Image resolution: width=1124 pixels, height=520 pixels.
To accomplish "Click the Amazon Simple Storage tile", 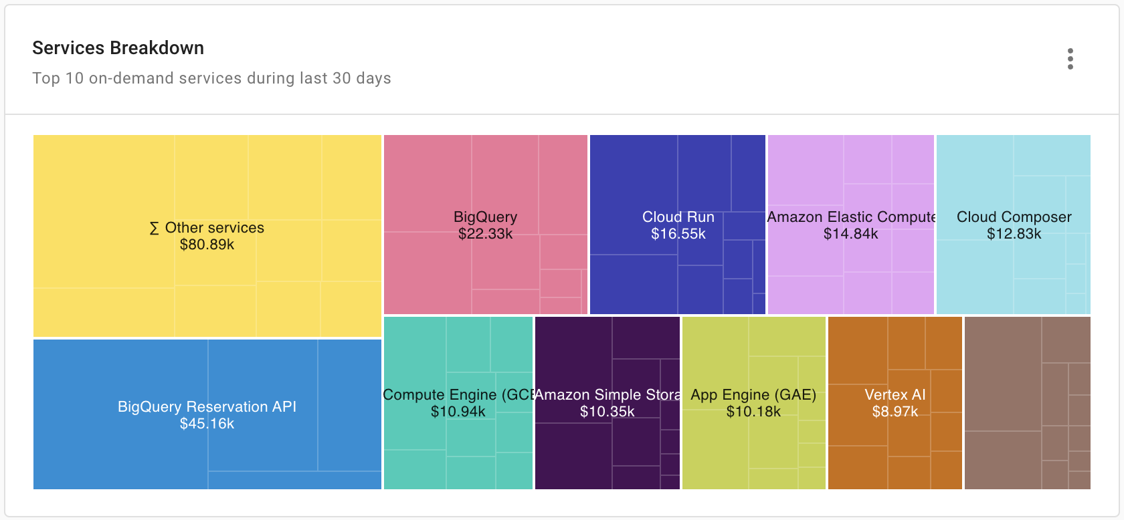I will click(607, 402).
